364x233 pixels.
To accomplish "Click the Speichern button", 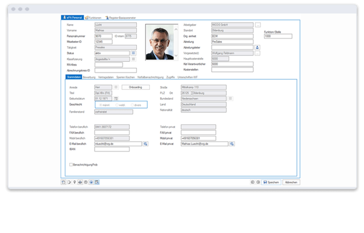I will pyautogui.click(x=271, y=182).
